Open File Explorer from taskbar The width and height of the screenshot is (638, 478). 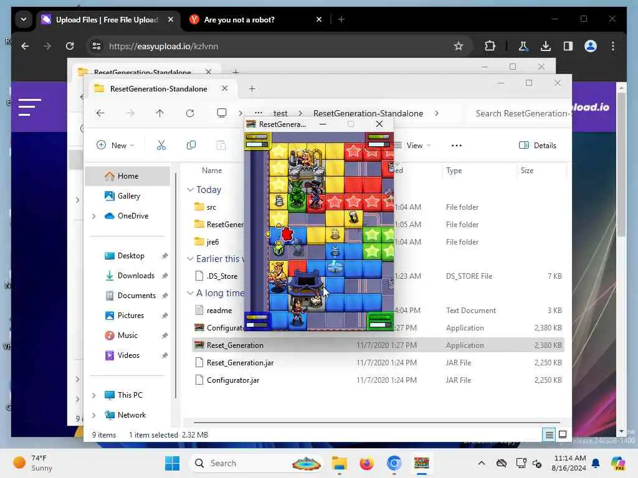(339, 463)
